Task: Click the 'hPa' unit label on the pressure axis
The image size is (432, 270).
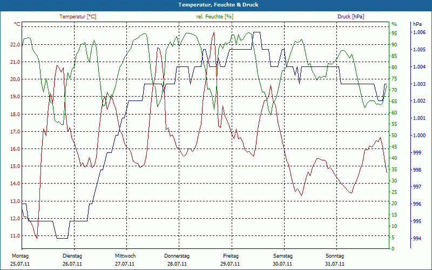Action: coord(417,24)
